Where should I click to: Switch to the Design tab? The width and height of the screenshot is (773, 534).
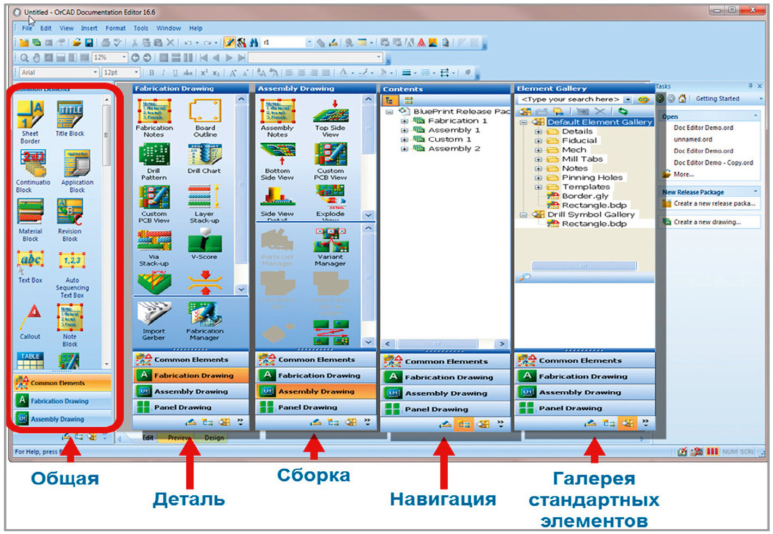coord(214,438)
